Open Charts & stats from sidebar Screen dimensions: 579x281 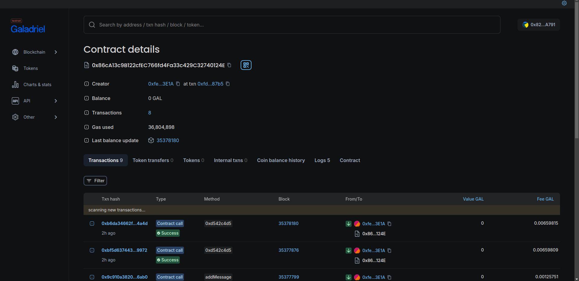(37, 85)
